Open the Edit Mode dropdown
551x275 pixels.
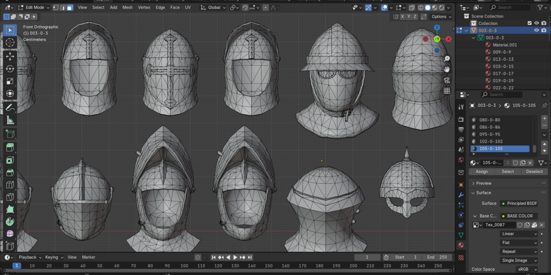[34, 8]
